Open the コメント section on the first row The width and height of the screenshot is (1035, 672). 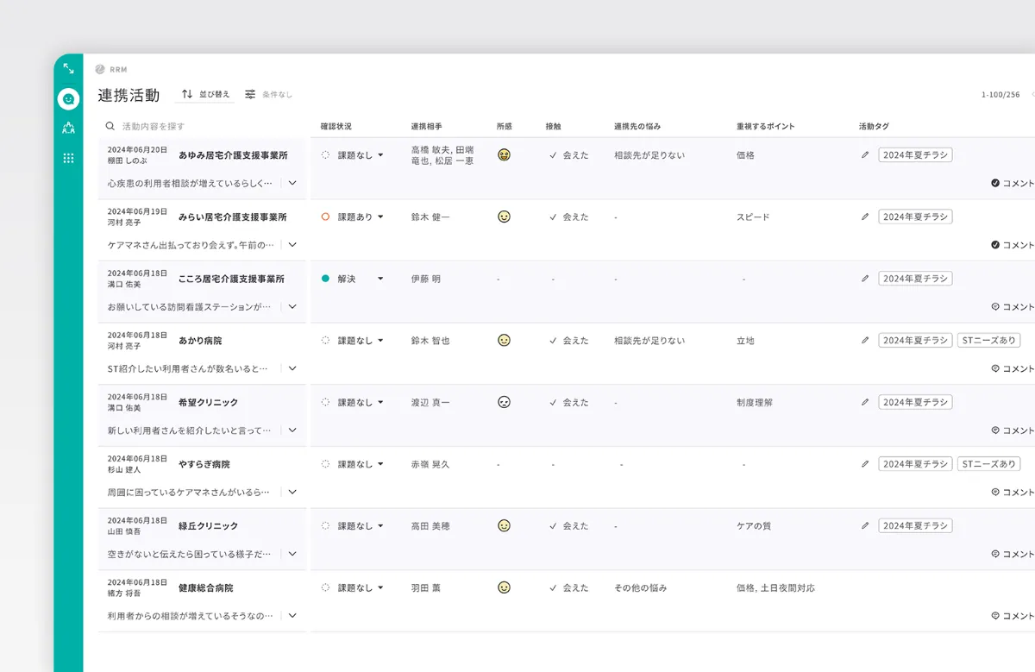pos(1016,183)
